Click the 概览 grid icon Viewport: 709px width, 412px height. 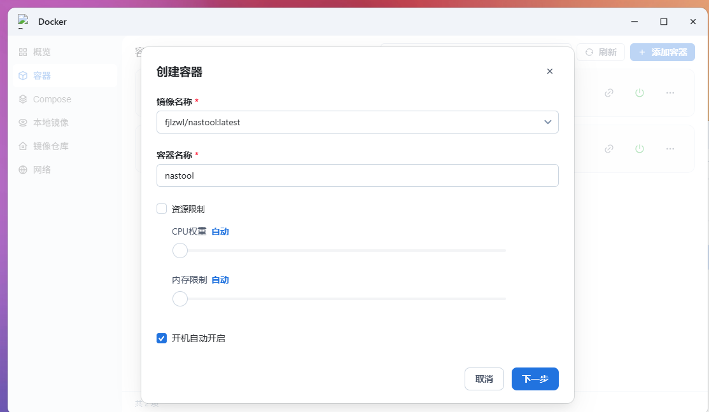coord(23,52)
